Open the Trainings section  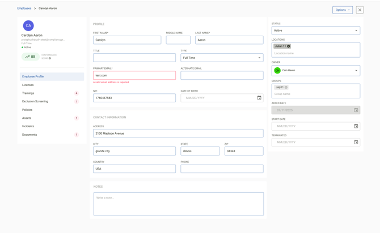52,93
